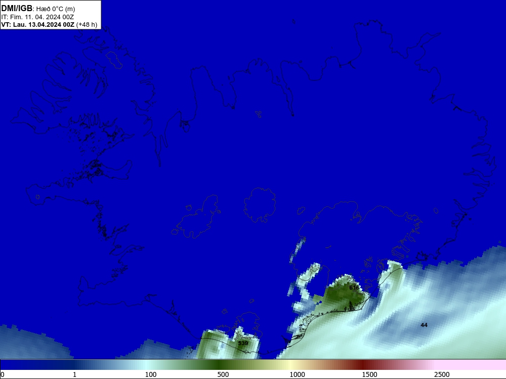The image size is (506, 379).
Task: Click the 44 value over the sea
Action: point(424,325)
